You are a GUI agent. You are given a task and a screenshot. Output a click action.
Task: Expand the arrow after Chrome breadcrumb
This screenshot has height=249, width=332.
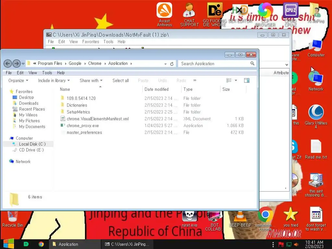point(105,64)
